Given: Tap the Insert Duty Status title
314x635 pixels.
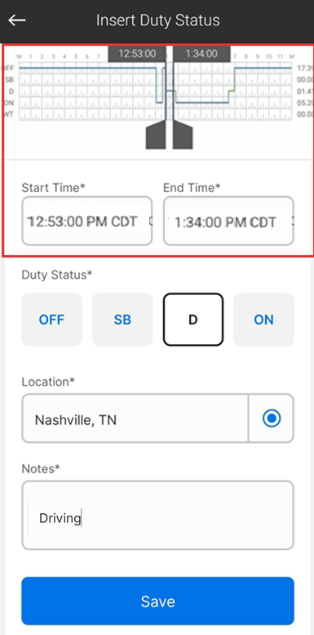Looking at the screenshot, I should click(157, 20).
